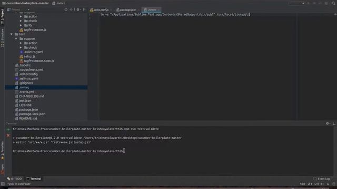The width and height of the screenshot is (337, 189).
Task: Click the caret position indicator in status bar
Action: (x=302, y=184)
